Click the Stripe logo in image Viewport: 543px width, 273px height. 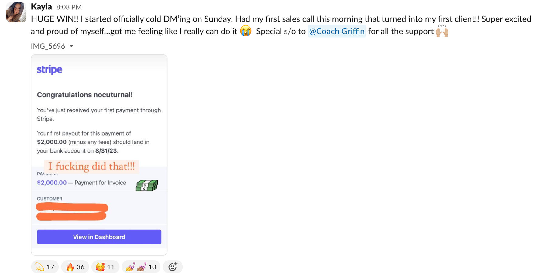50,69
